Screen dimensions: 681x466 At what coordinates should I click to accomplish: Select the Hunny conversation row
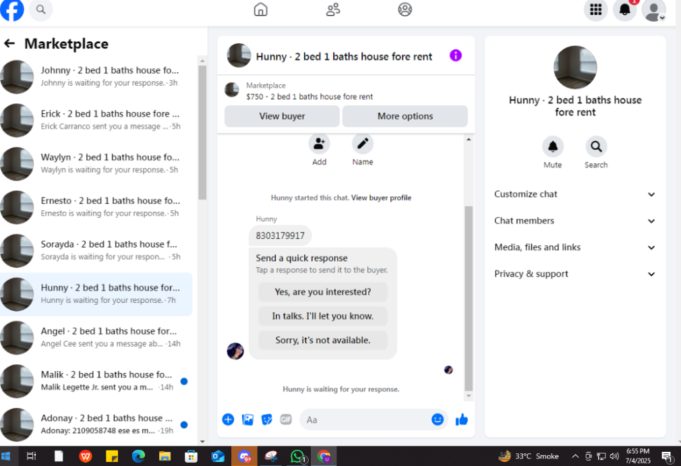pyautogui.click(x=96, y=294)
